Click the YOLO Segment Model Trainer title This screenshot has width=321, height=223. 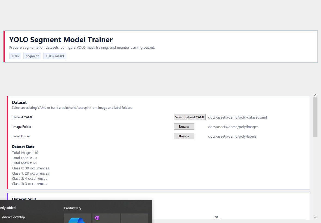pos(61,39)
